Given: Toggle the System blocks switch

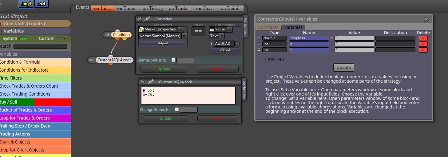Looking at the screenshot, I should [23, 39].
